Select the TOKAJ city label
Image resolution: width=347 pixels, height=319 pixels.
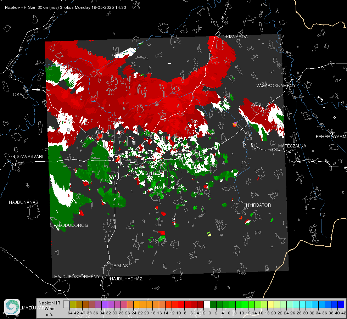(x=17, y=95)
